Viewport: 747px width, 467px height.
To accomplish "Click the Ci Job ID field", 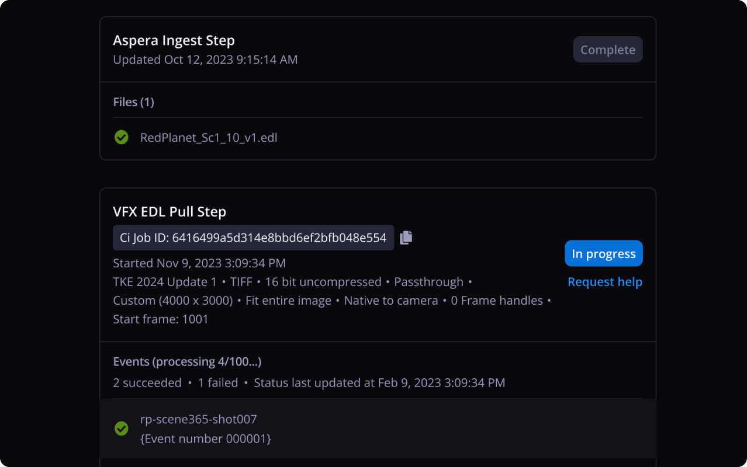I will pos(253,238).
